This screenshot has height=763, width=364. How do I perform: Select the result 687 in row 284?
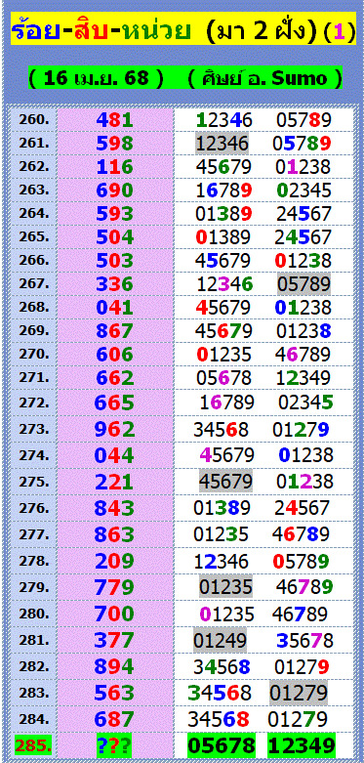pyautogui.click(x=115, y=718)
